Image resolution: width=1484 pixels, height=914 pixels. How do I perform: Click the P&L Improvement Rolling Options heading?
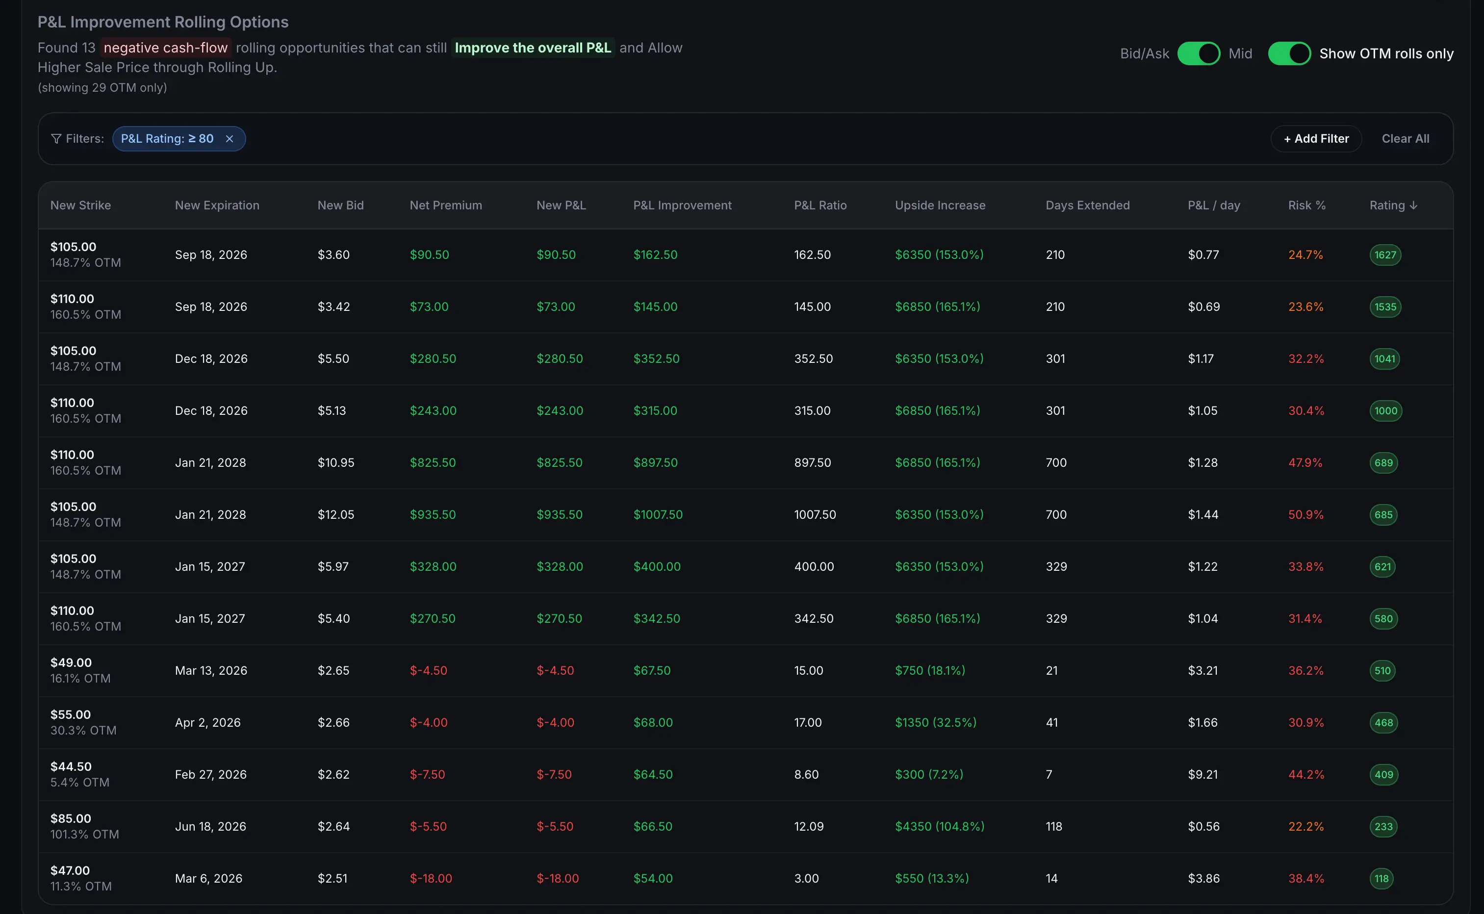pyautogui.click(x=163, y=22)
